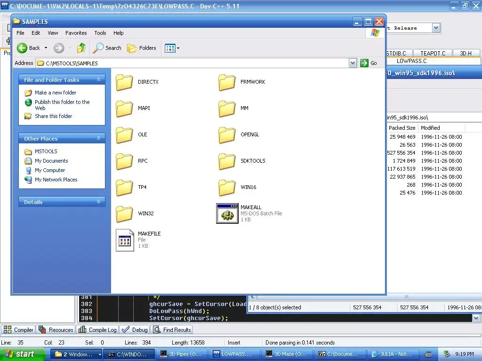Collapse the File and Folder Tasks panel
Viewport: 482px width, 361px height.
[98, 79]
